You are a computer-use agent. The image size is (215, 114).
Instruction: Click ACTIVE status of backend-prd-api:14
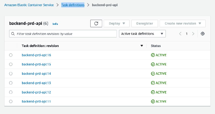point(159,73)
